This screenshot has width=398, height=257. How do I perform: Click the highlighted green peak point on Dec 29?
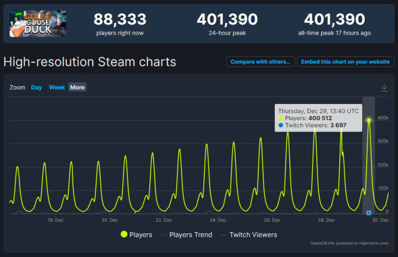click(x=369, y=120)
